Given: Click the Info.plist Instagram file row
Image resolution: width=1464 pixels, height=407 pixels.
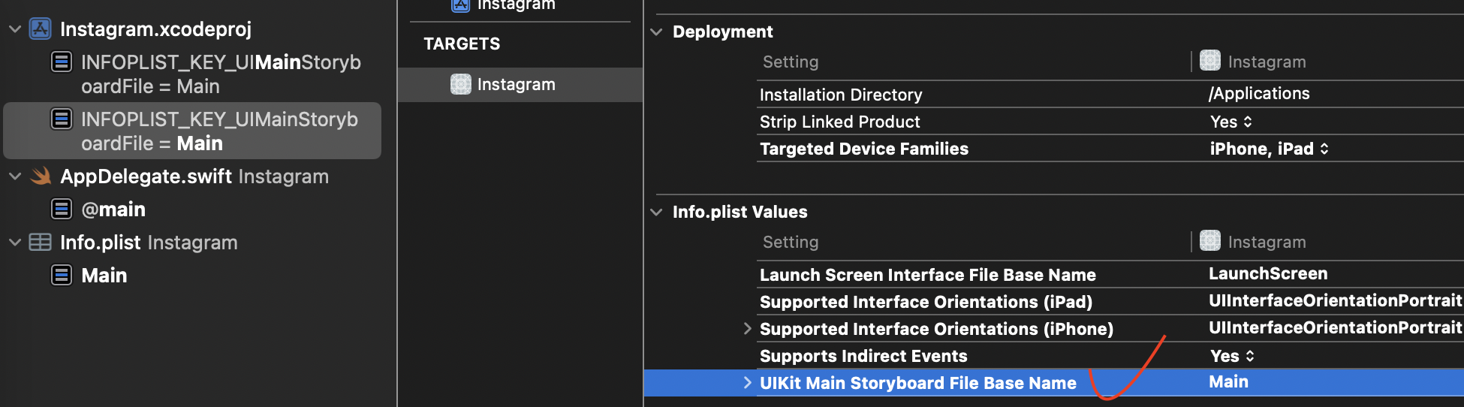Looking at the screenshot, I should (x=192, y=243).
